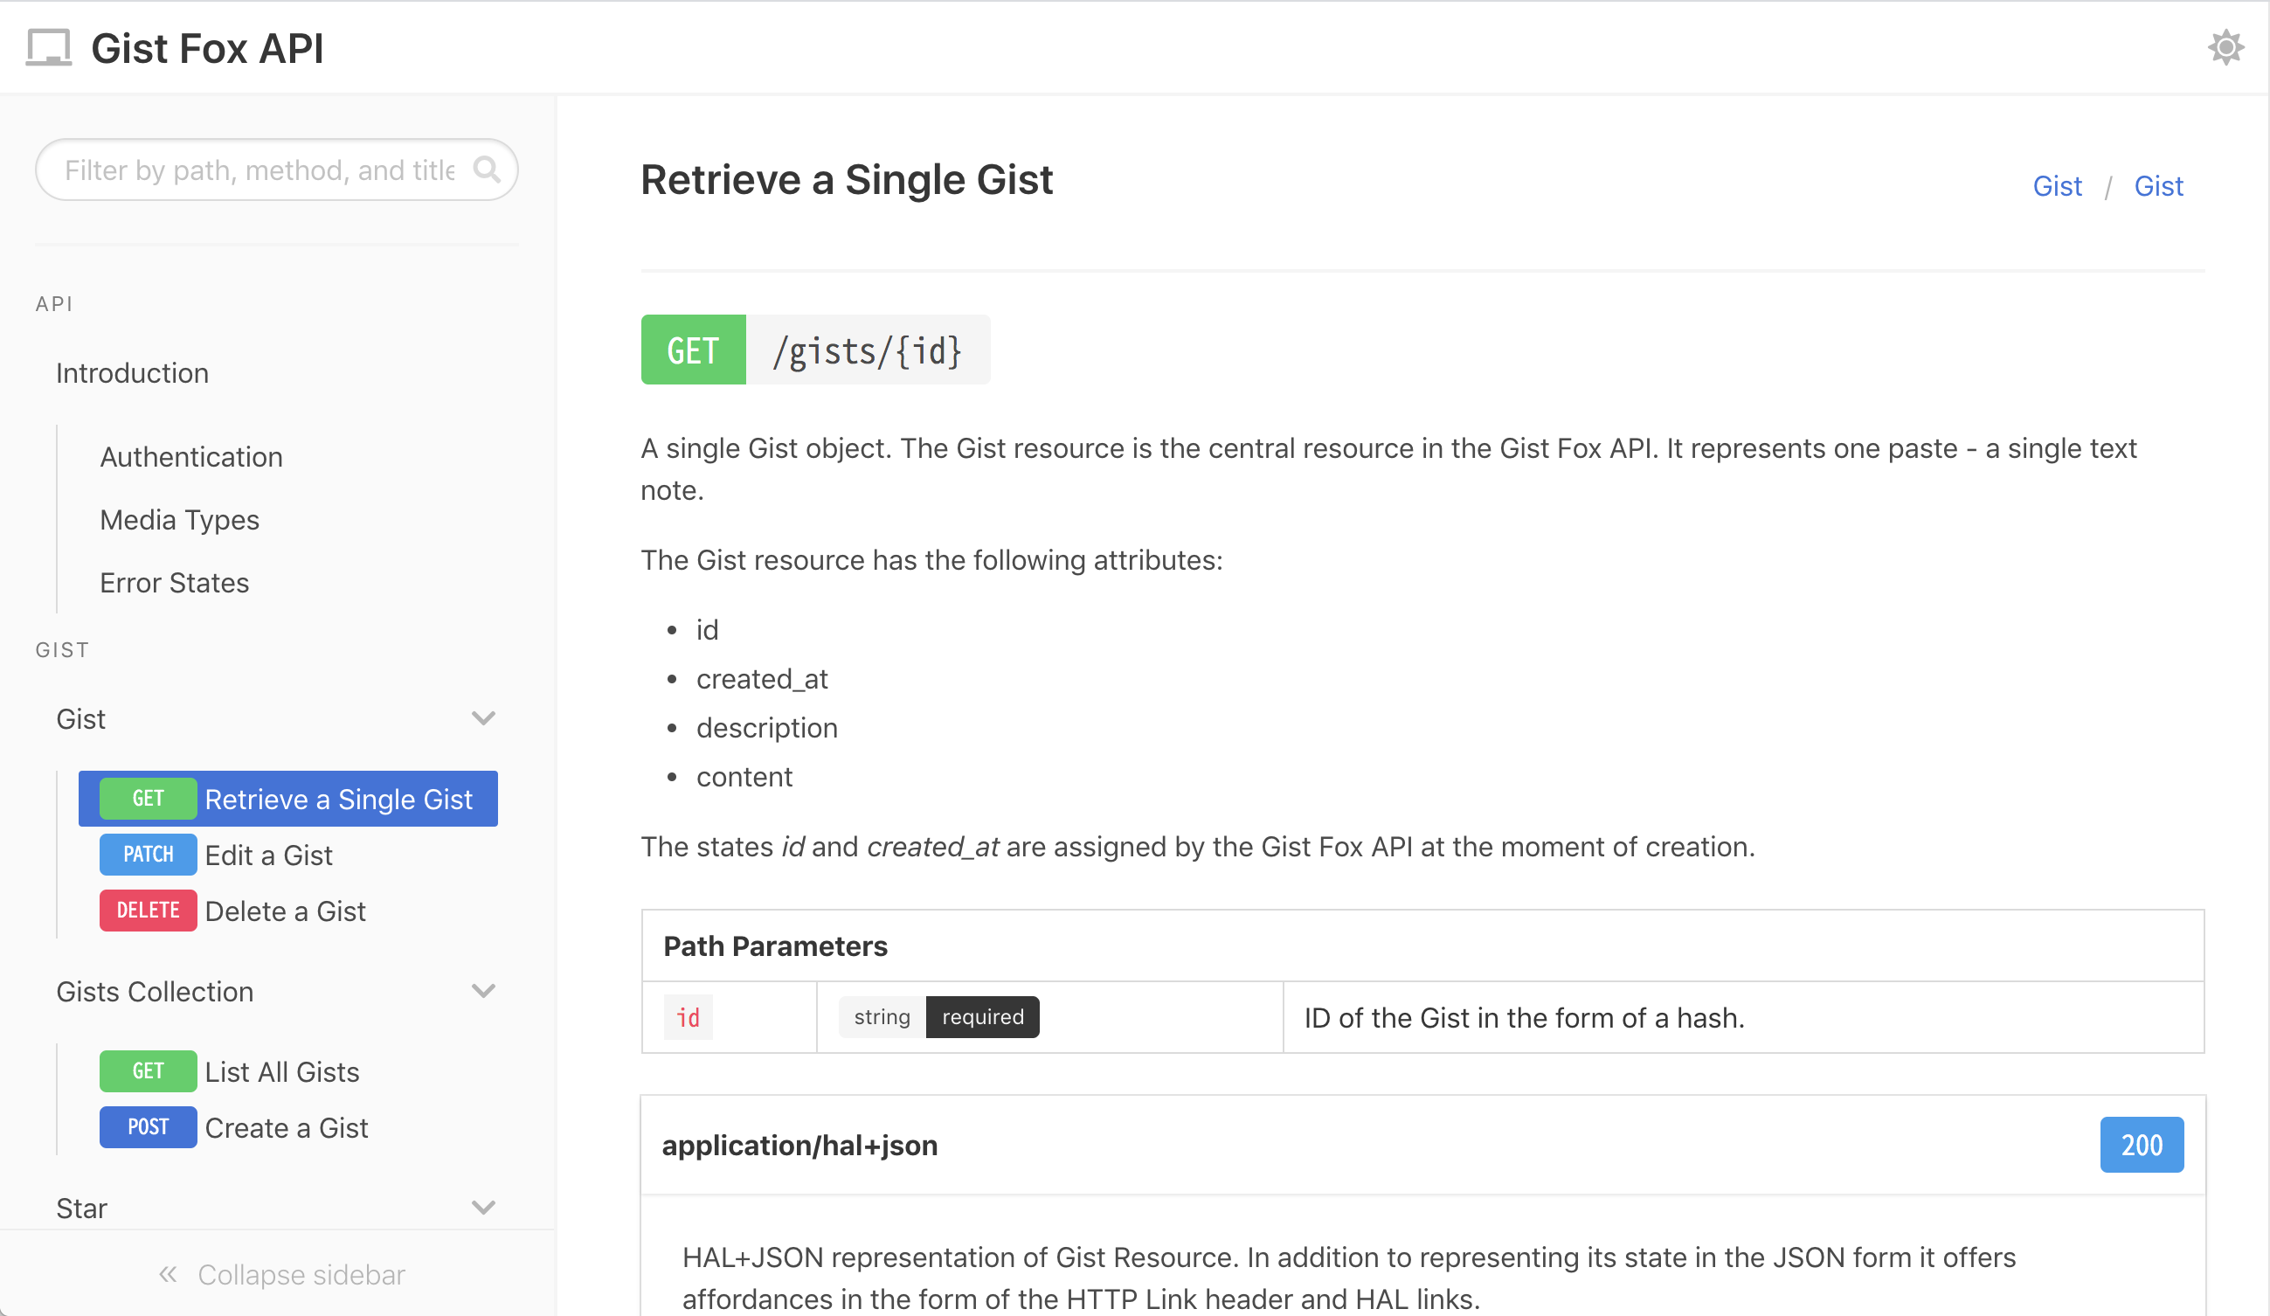The image size is (2270, 1316).
Task: Click the description bullet item
Action: pyautogui.click(x=766, y=728)
